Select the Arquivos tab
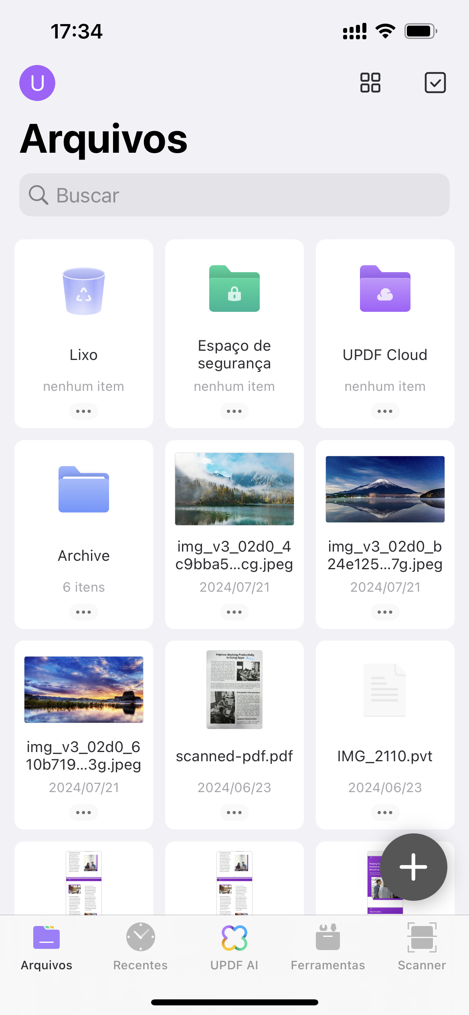The height and width of the screenshot is (1015, 469). coord(46,946)
